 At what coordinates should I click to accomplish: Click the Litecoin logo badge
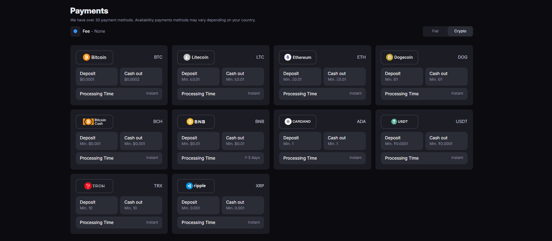[196, 57]
